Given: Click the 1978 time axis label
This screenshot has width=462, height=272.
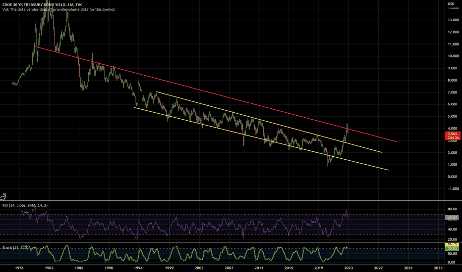Looking at the screenshot, I should click(19, 268).
